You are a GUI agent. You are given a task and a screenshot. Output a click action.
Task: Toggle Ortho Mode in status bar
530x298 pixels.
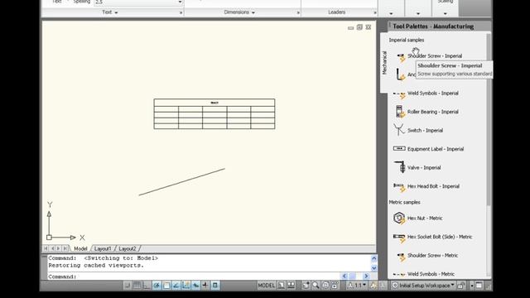(147, 285)
